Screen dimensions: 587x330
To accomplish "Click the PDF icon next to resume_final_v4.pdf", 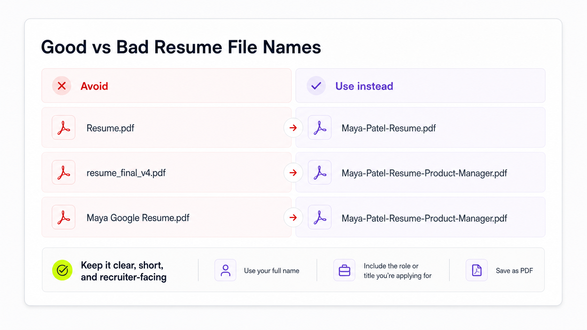I will [x=64, y=173].
